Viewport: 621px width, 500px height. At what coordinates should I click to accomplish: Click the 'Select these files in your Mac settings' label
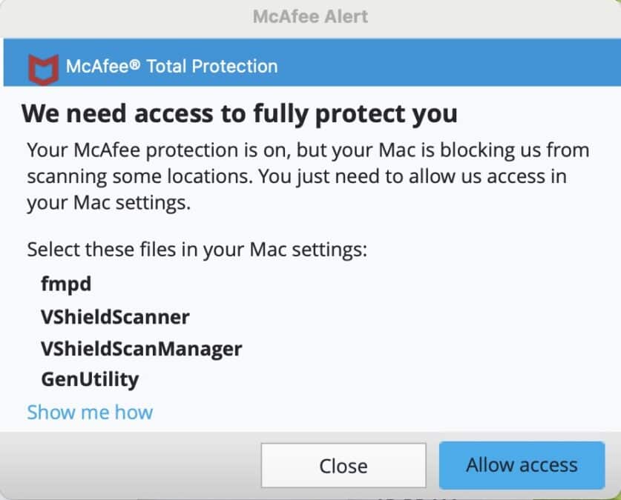[197, 250]
